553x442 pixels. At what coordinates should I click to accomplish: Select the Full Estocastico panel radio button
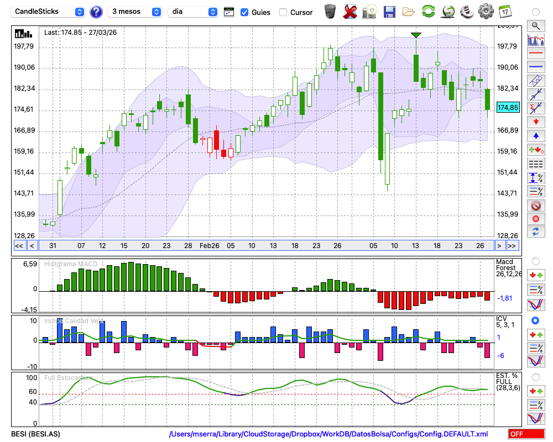pos(535,377)
